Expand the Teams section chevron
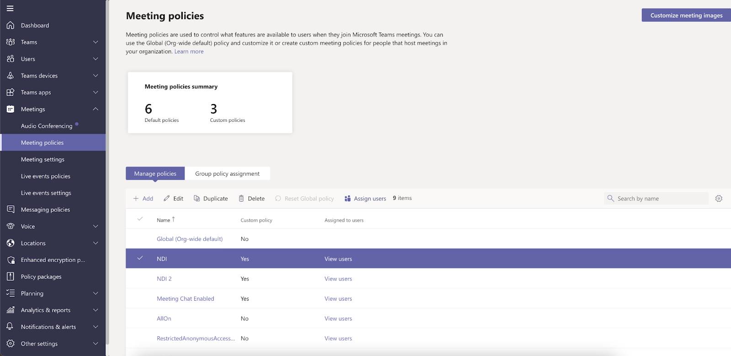The height and width of the screenshot is (356, 731). [x=95, y=42]
